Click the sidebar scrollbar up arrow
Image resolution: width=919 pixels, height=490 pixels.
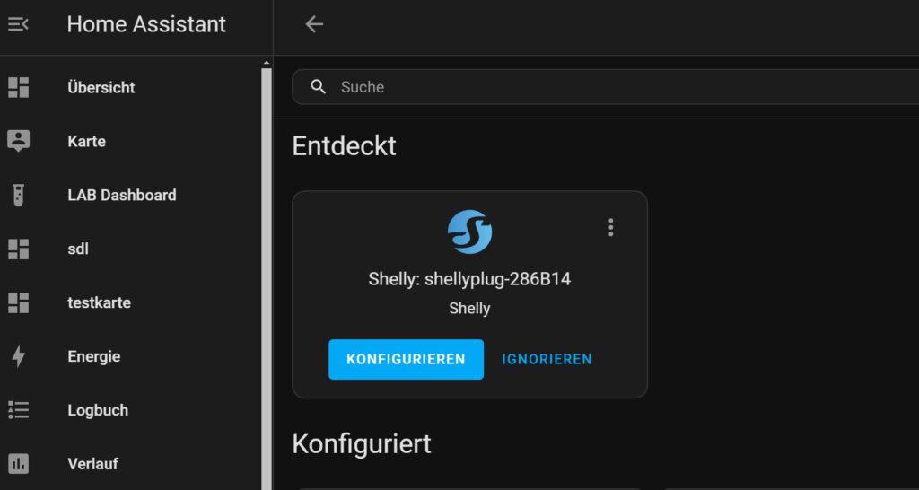(266, 63)
